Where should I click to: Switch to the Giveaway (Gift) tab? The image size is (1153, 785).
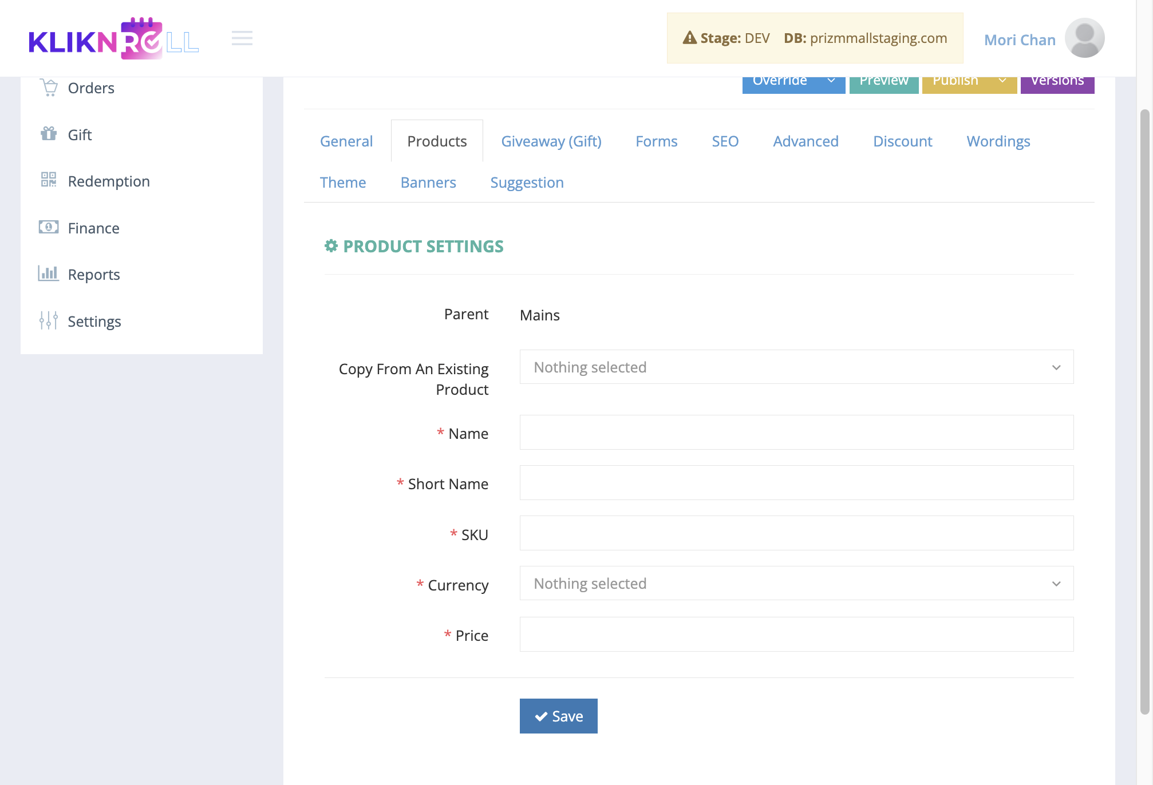(x=551, y=141)
